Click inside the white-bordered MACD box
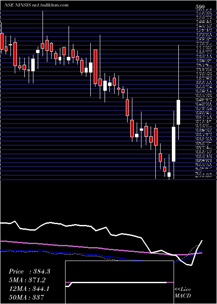217x304 pixels. (119, 282)
